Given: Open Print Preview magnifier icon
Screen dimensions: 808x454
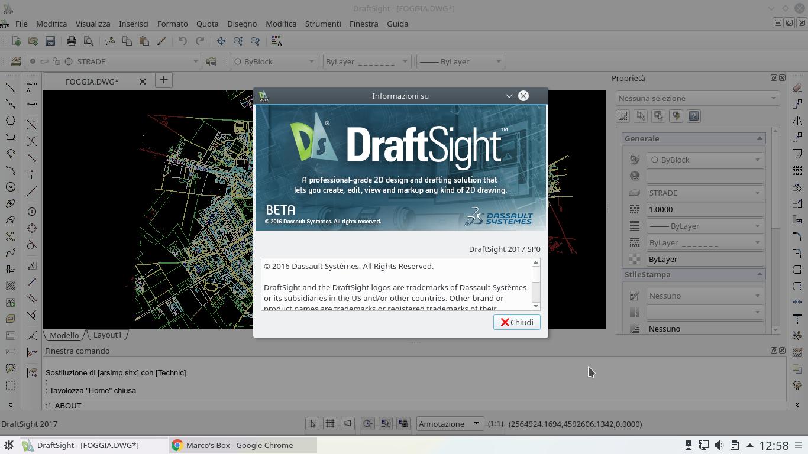Looking at the screenshot, I should click(x=89, y=41).
